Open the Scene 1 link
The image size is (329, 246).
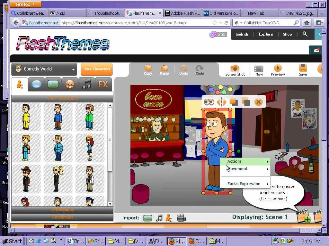click(x=276, y=217)
